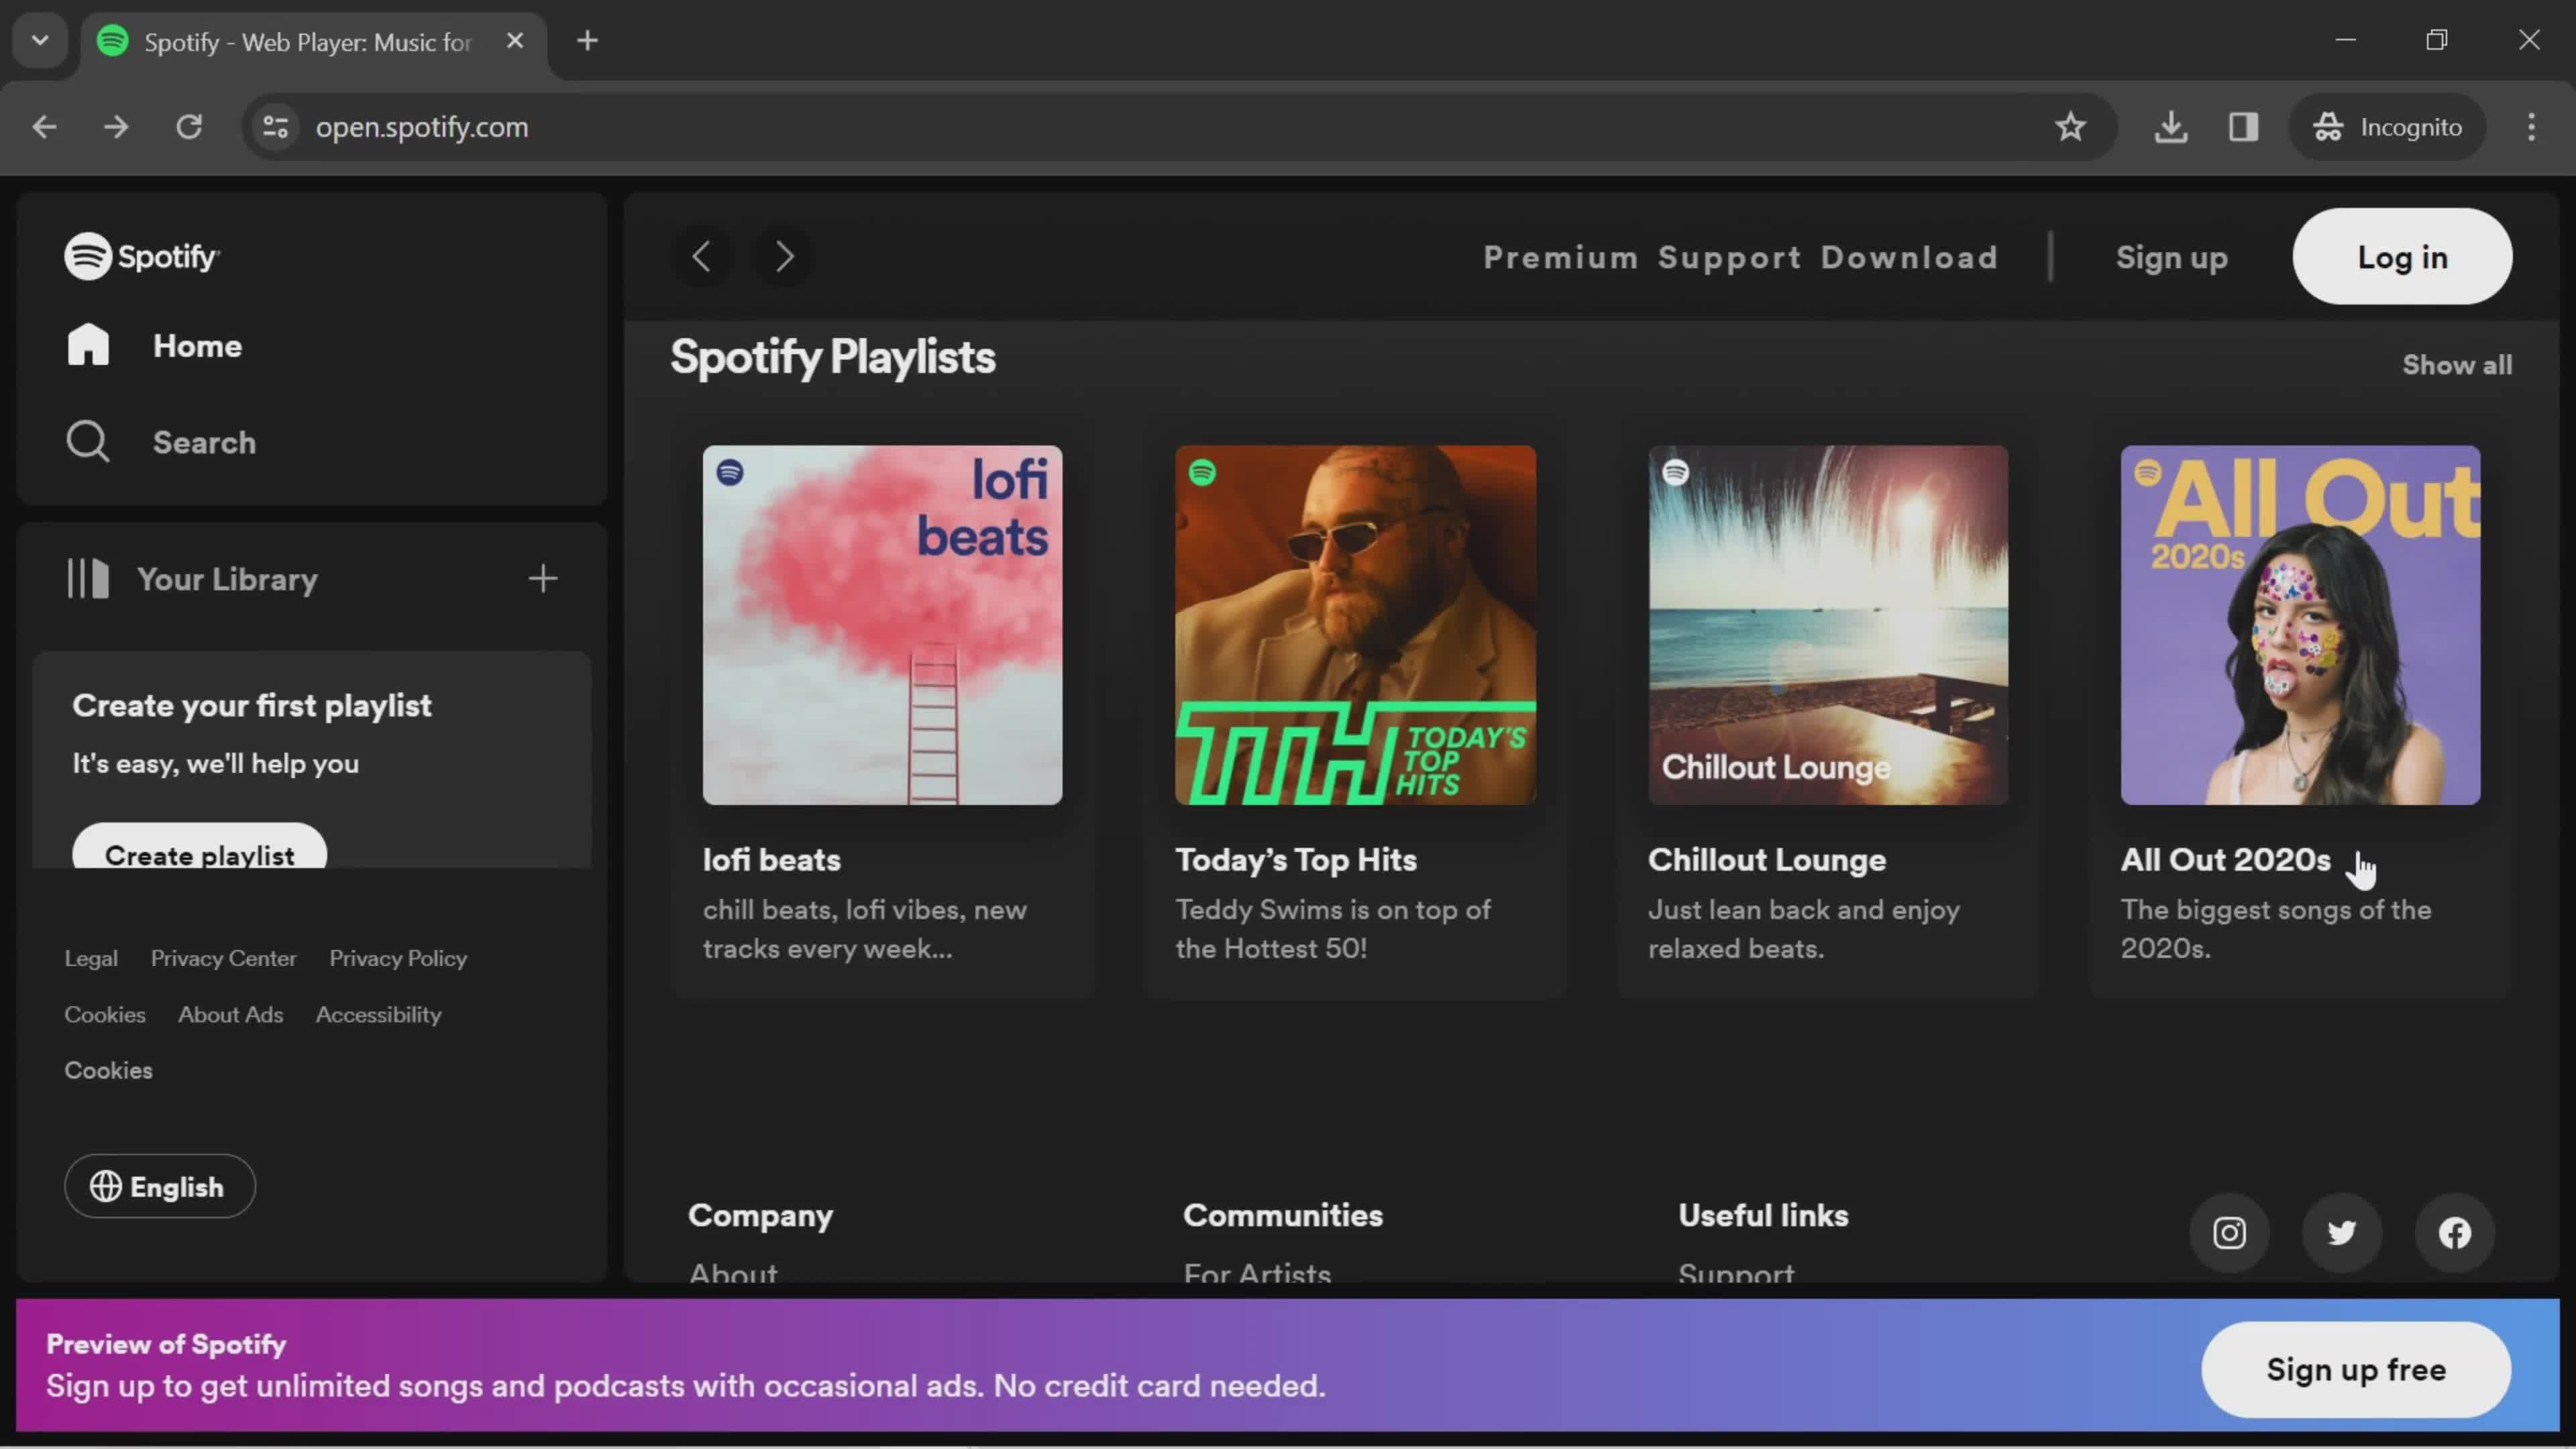Click the Facebook icon in footer
The width and height of the screenshot is (2576, 1449).
point(2457,1232)
